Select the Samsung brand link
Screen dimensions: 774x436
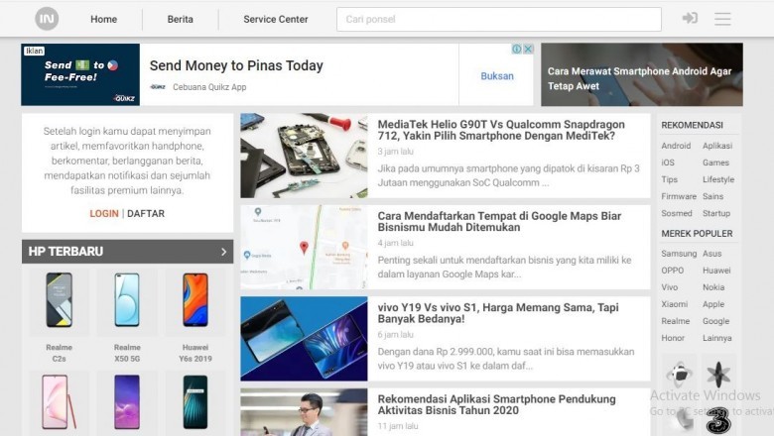[679, 254]
